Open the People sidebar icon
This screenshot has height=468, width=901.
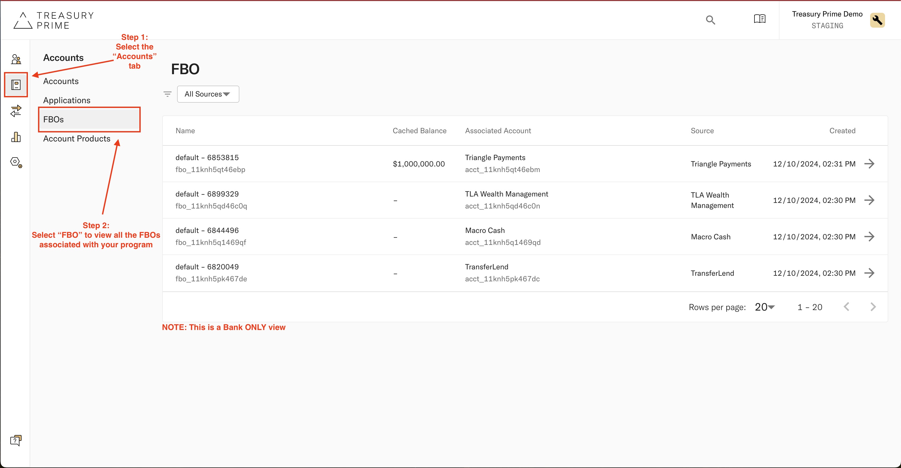pyautogui.click(x=16, y=59)
